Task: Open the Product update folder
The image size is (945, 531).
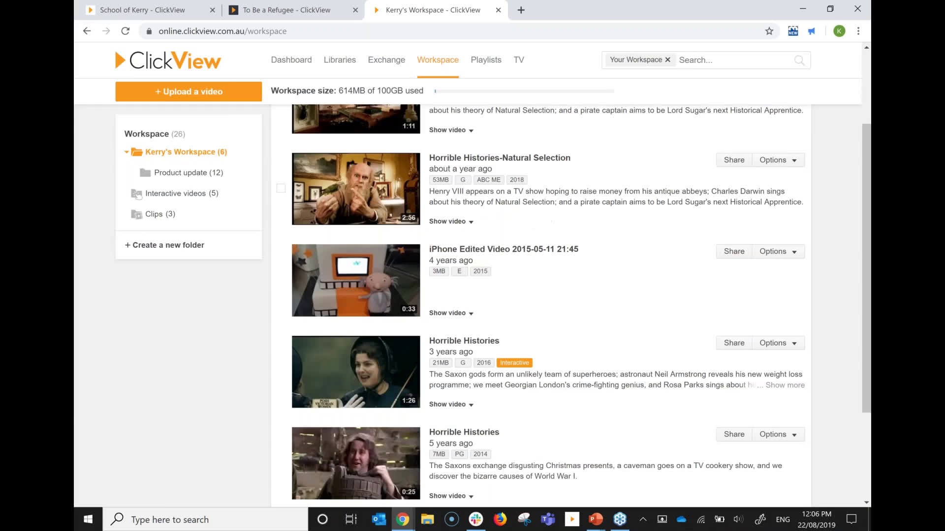Action: pos(182,173)
